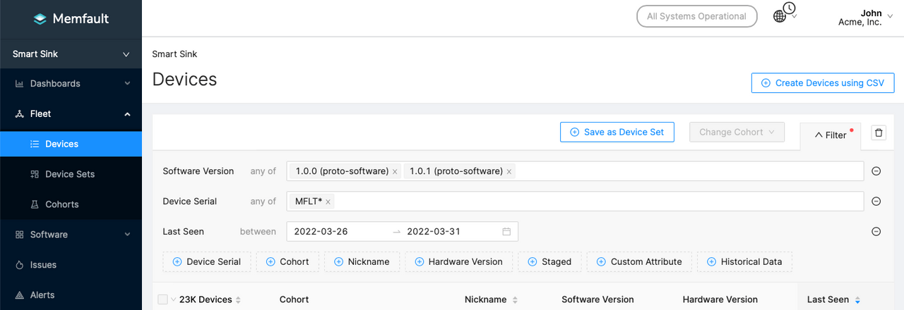Remove the Last Seen filter row
The image size is (904, 310).
876,232
